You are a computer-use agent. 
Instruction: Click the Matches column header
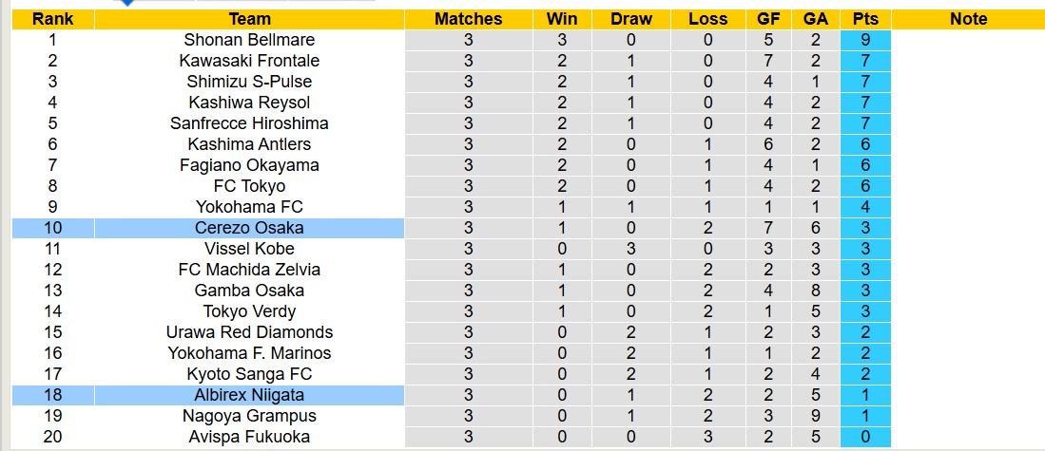coord(468,19)
